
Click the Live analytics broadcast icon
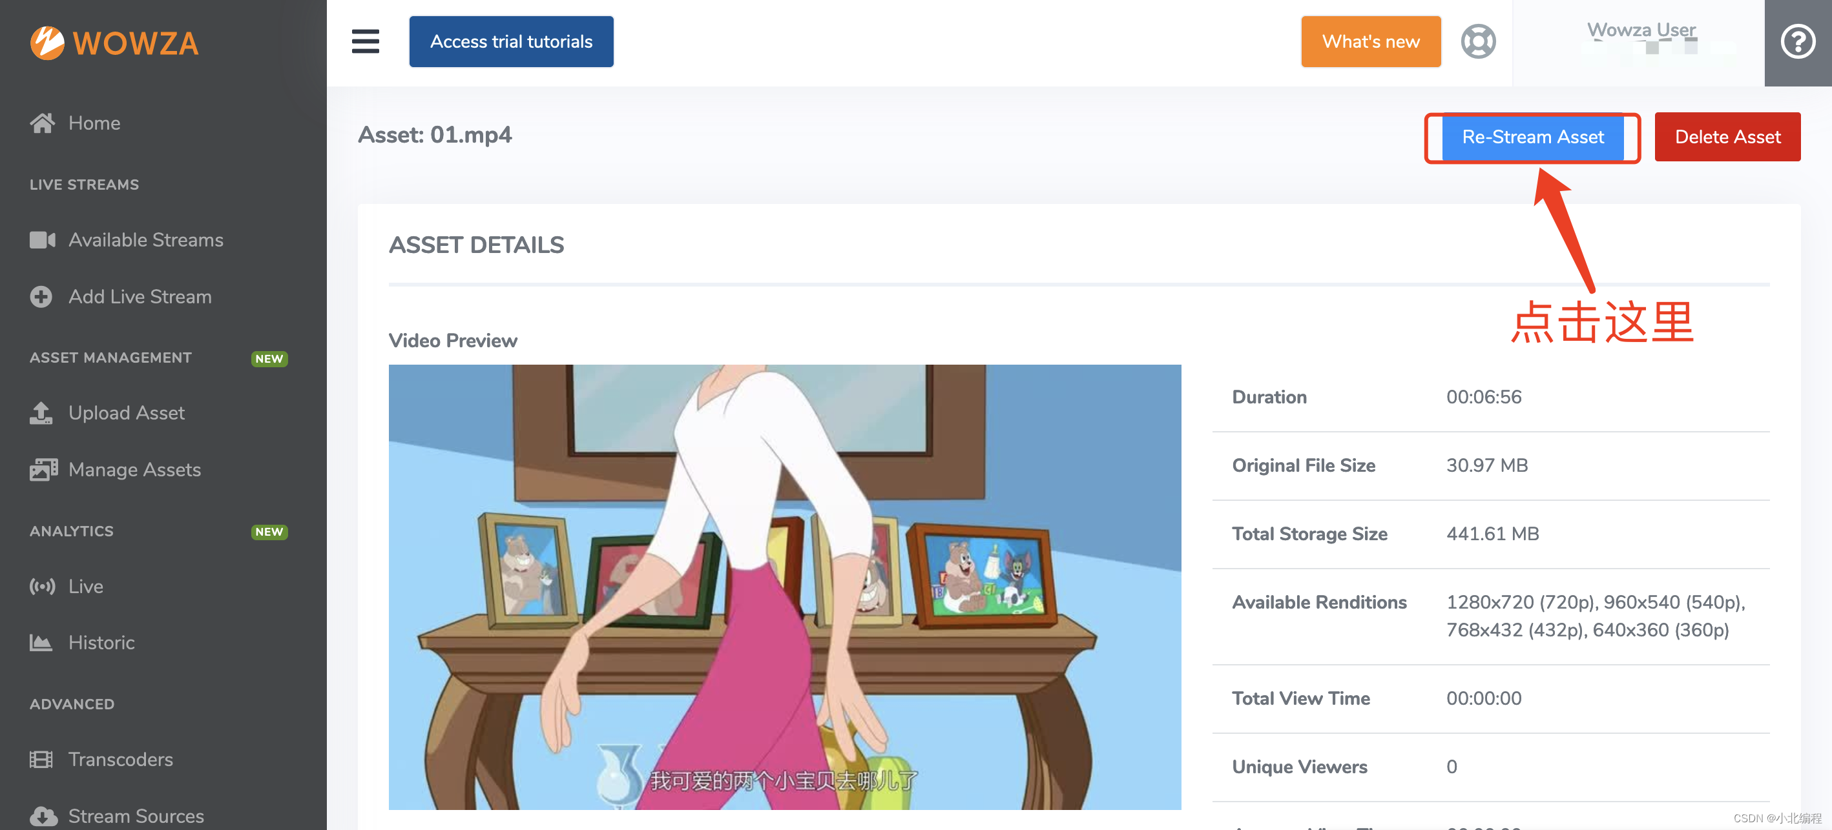pyautogui.click(x=42, y=586)
